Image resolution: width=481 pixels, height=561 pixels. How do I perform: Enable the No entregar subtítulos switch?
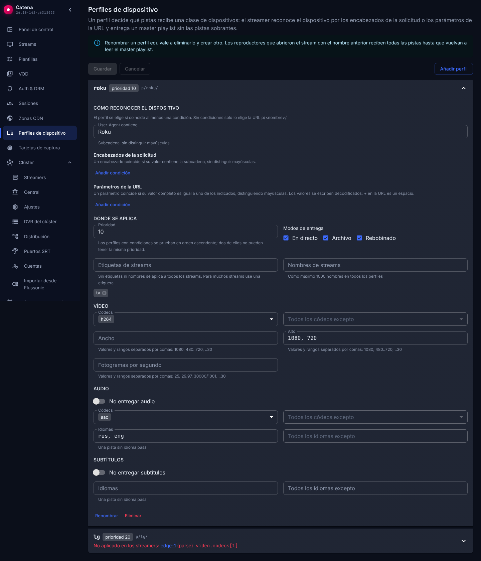[x=99, y=472]
